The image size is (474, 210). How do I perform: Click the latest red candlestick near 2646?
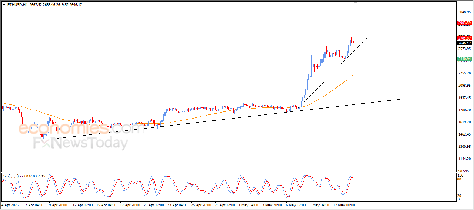pyautogui.click(x=353, y=43)
